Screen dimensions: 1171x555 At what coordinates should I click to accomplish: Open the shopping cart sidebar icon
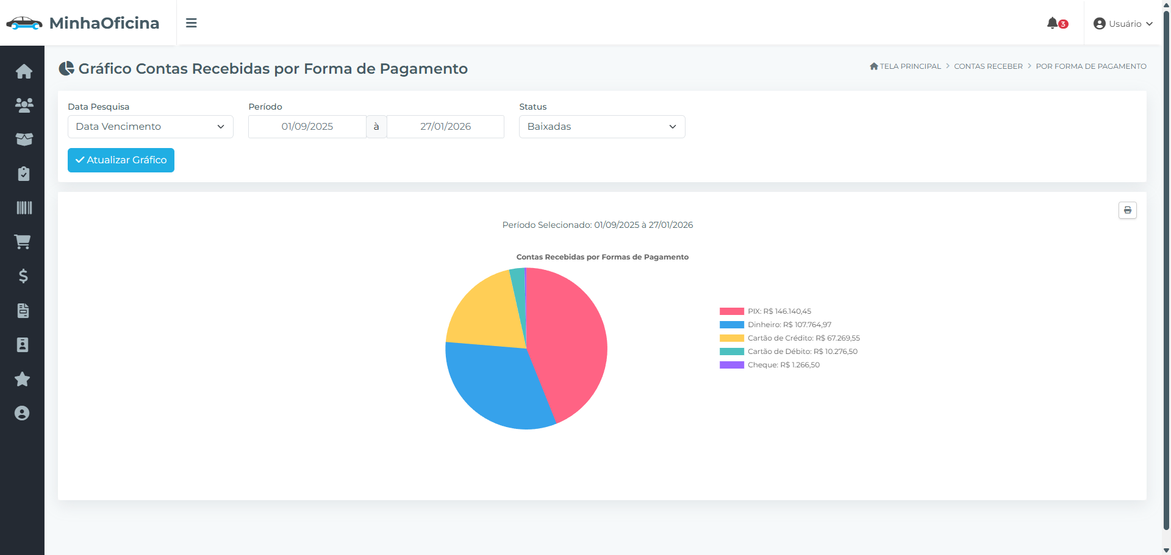pyautogui.click(x=23, y=242)
